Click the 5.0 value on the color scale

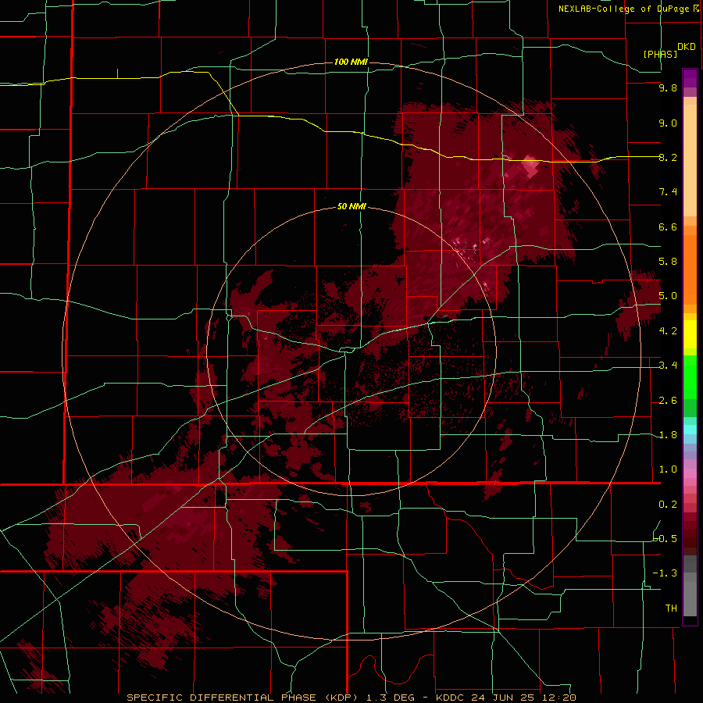pos(668,296)
